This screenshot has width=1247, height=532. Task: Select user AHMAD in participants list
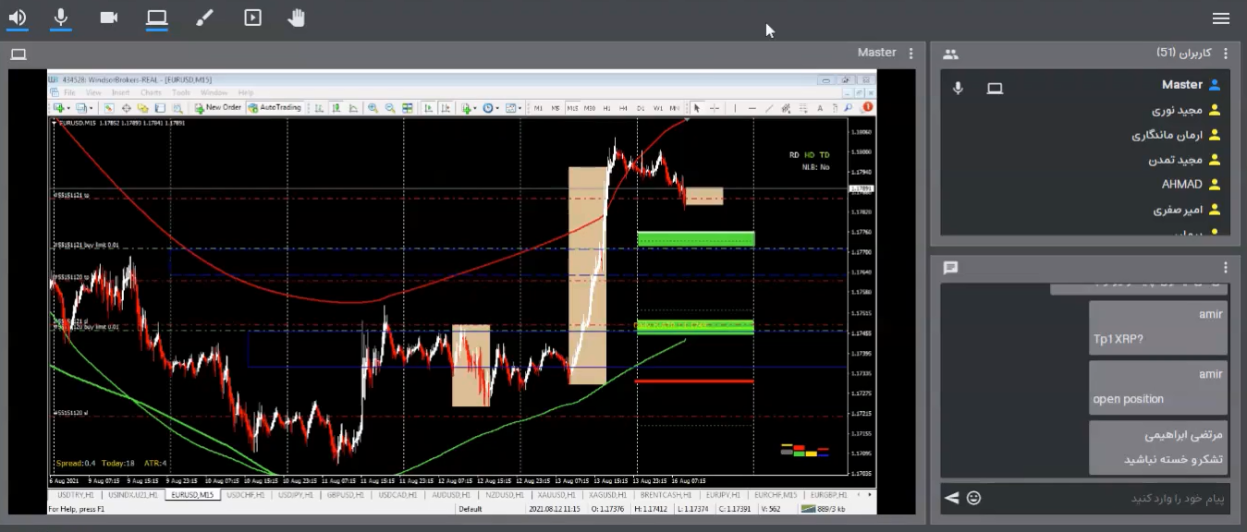(1181, 185)
